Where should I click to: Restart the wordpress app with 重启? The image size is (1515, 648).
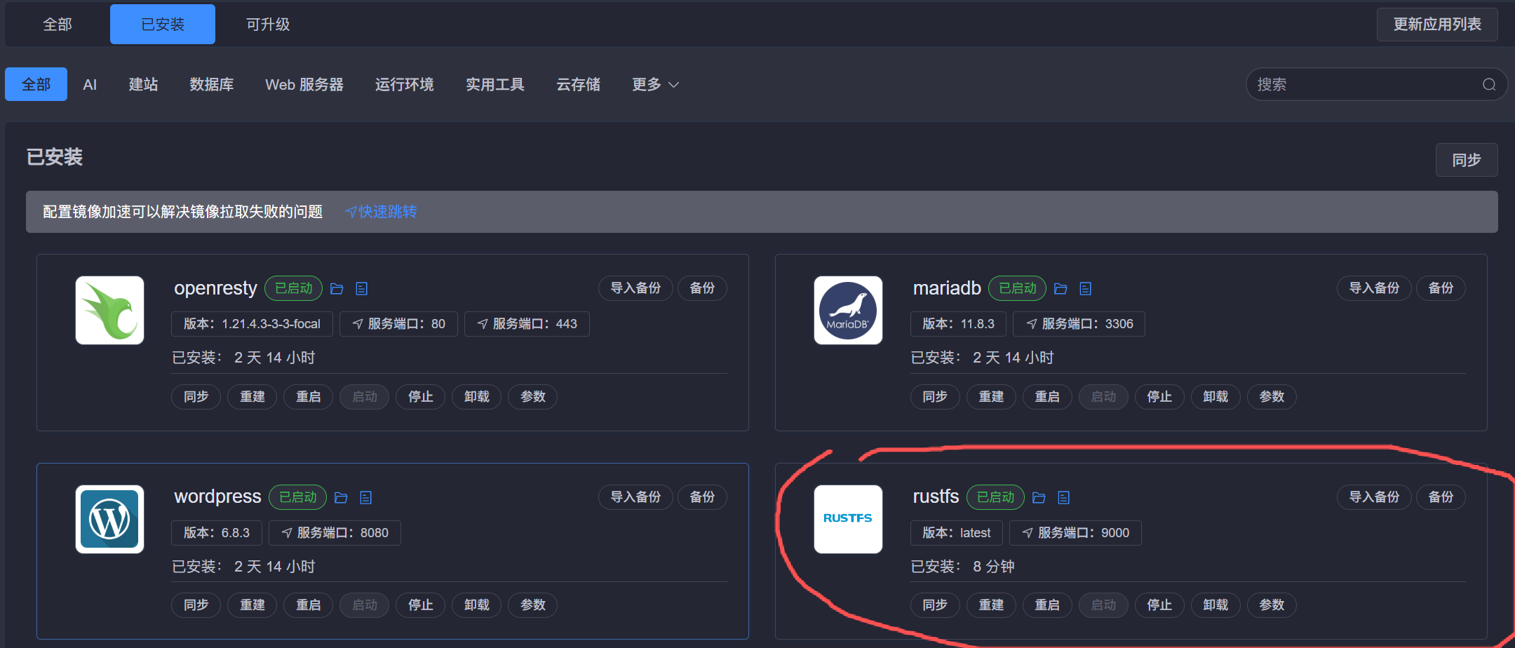tap(308, 605)
